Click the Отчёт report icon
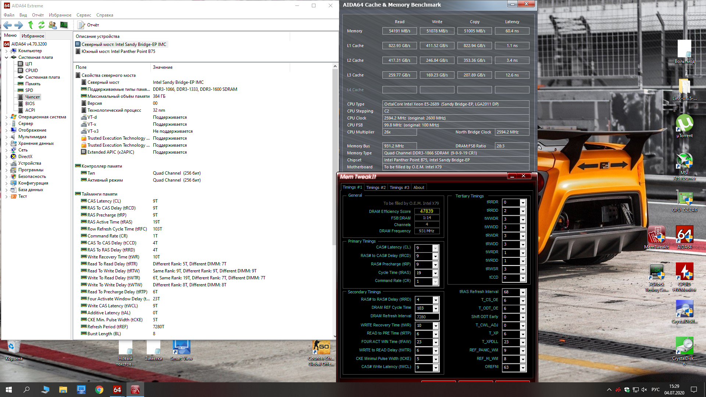 81,25
